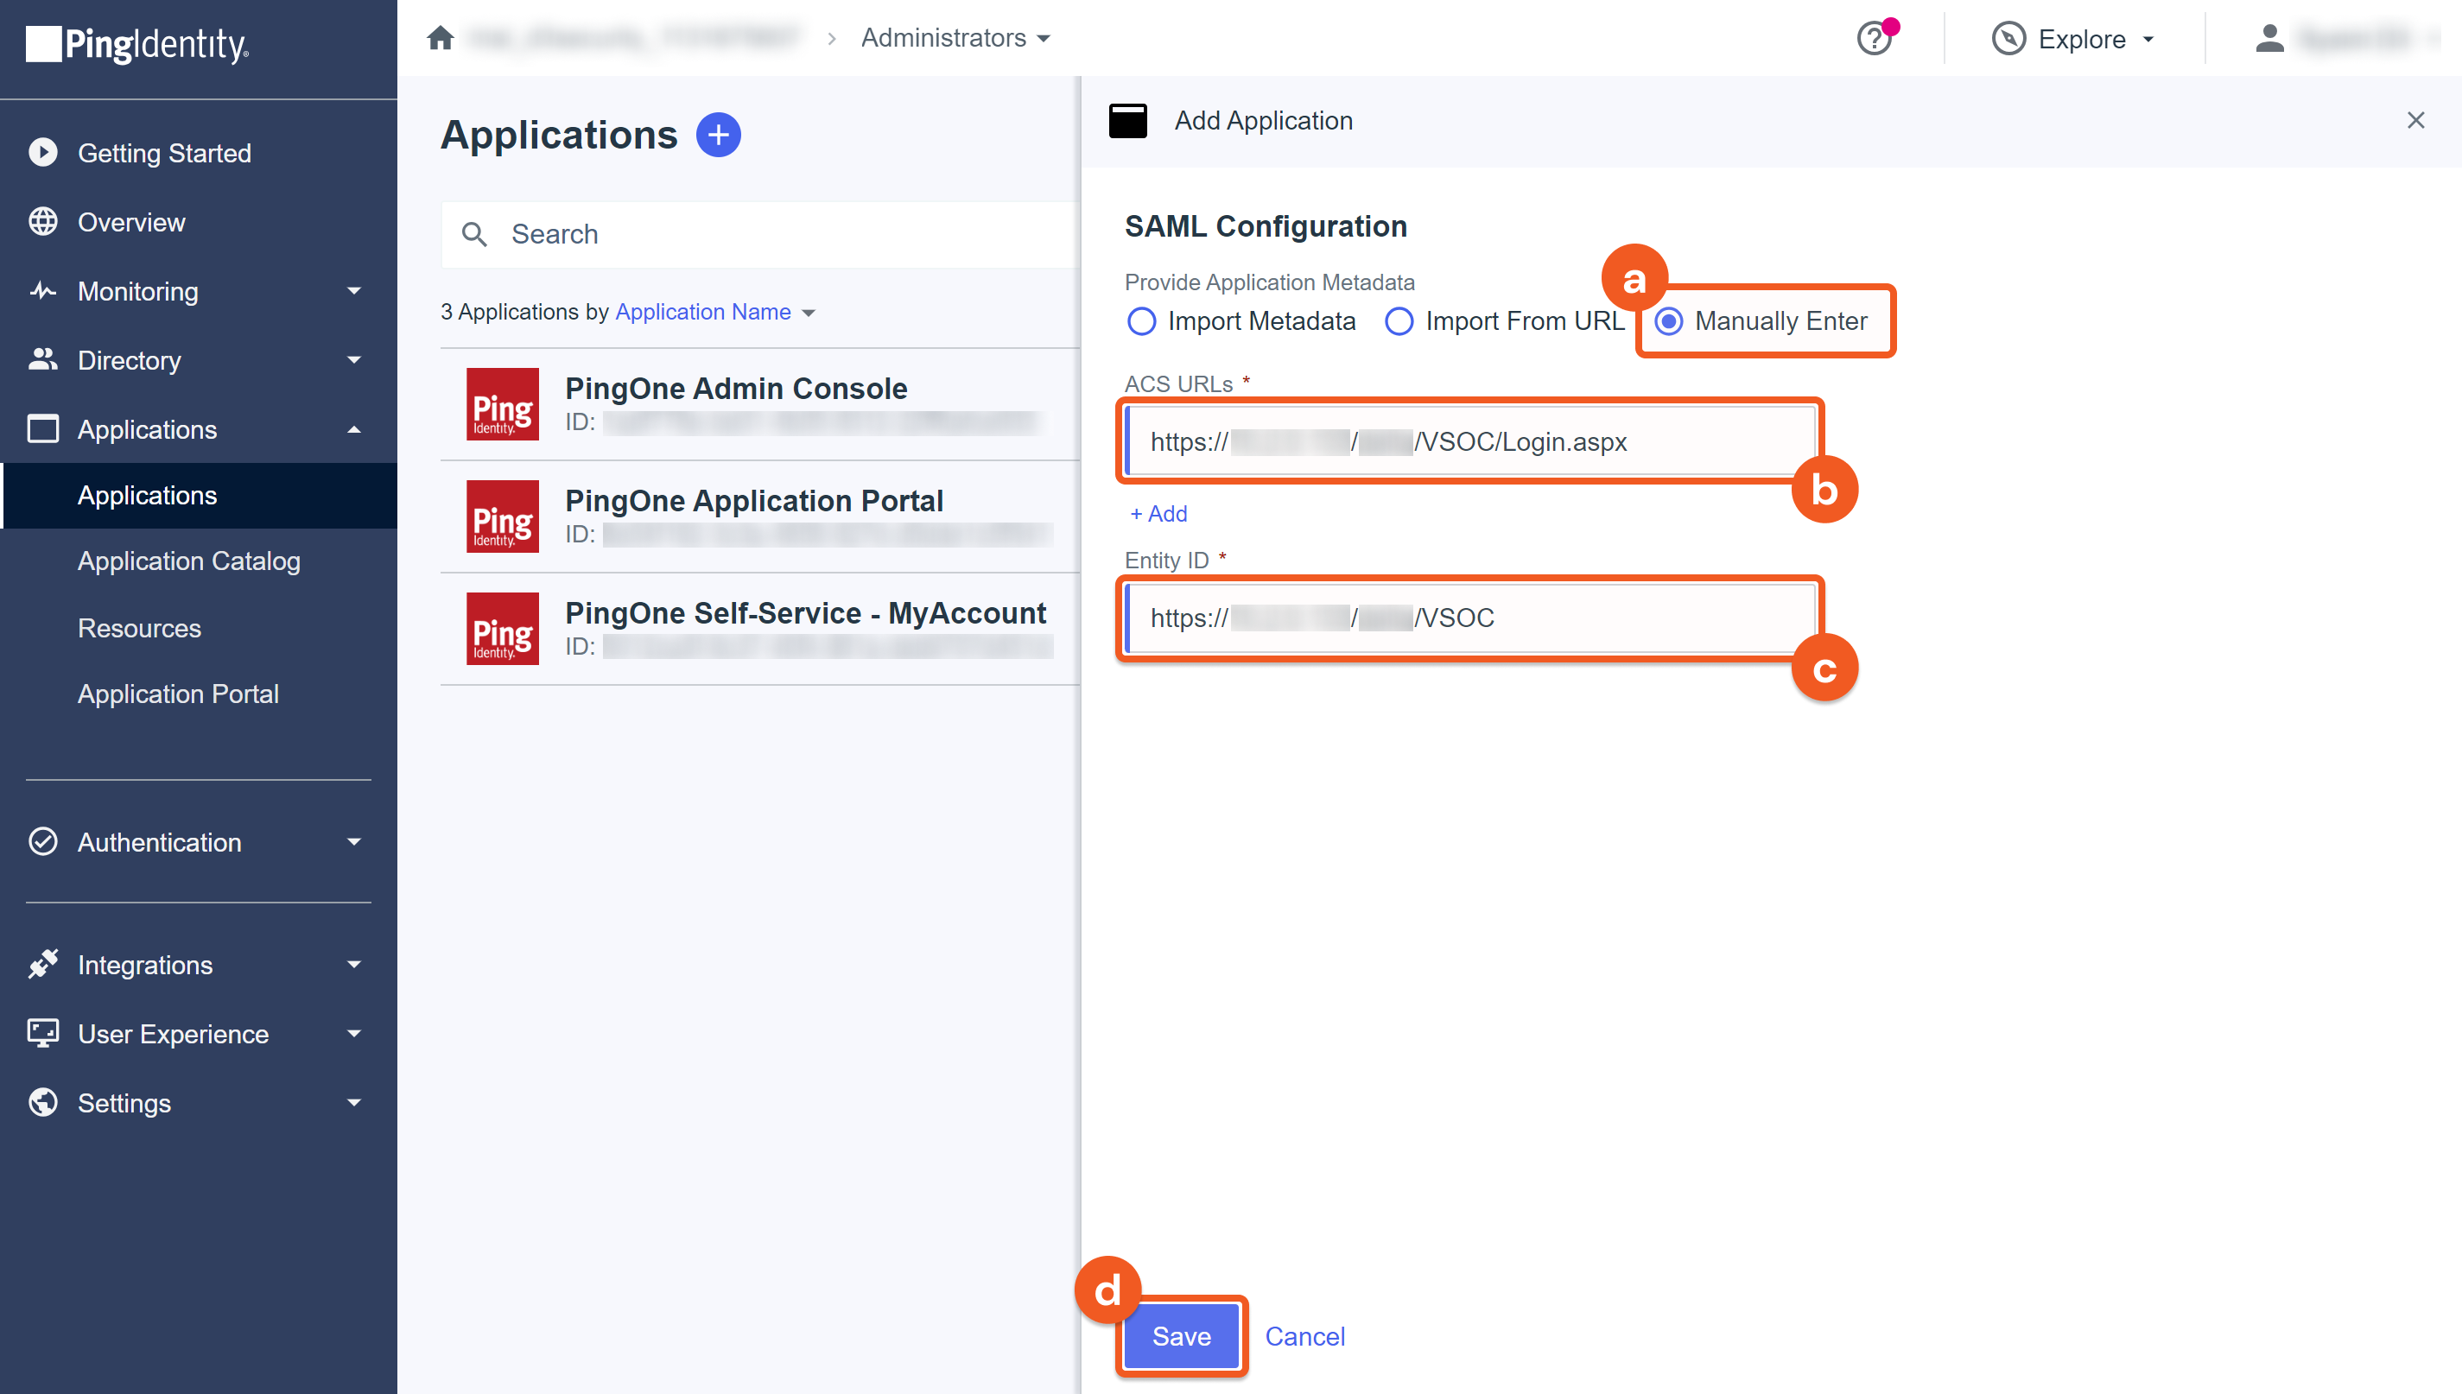Screen dimensions: 2462x1394
Task: Select the Import From URL radio option
Action: coord(1399,320)
